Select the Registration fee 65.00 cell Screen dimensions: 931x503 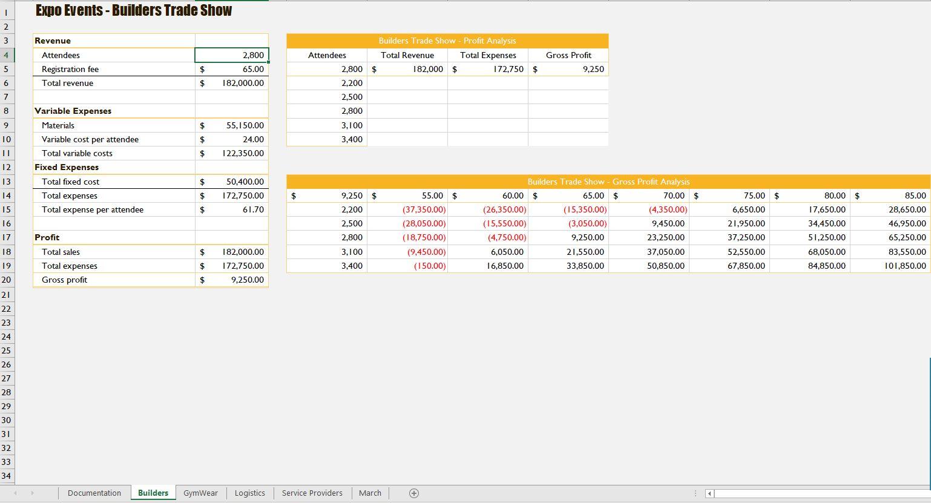point(232,69)
